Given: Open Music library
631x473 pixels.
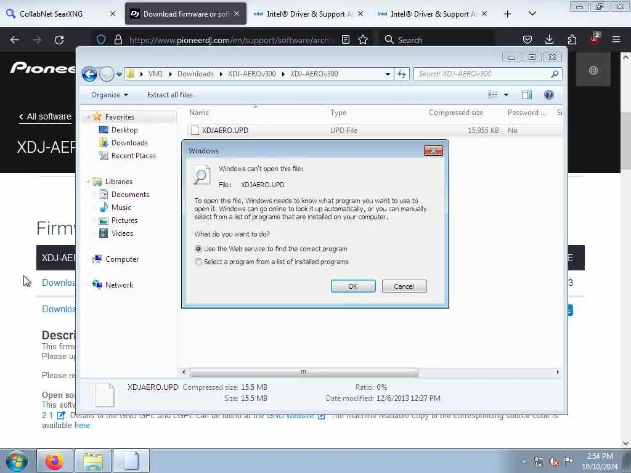Looking at the screenshot, I should [121, 208].
